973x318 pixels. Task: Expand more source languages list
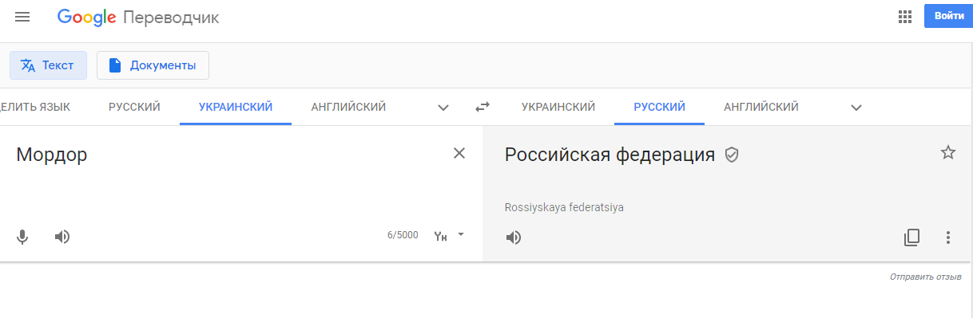pyautogui.click(x=443, y=108)
